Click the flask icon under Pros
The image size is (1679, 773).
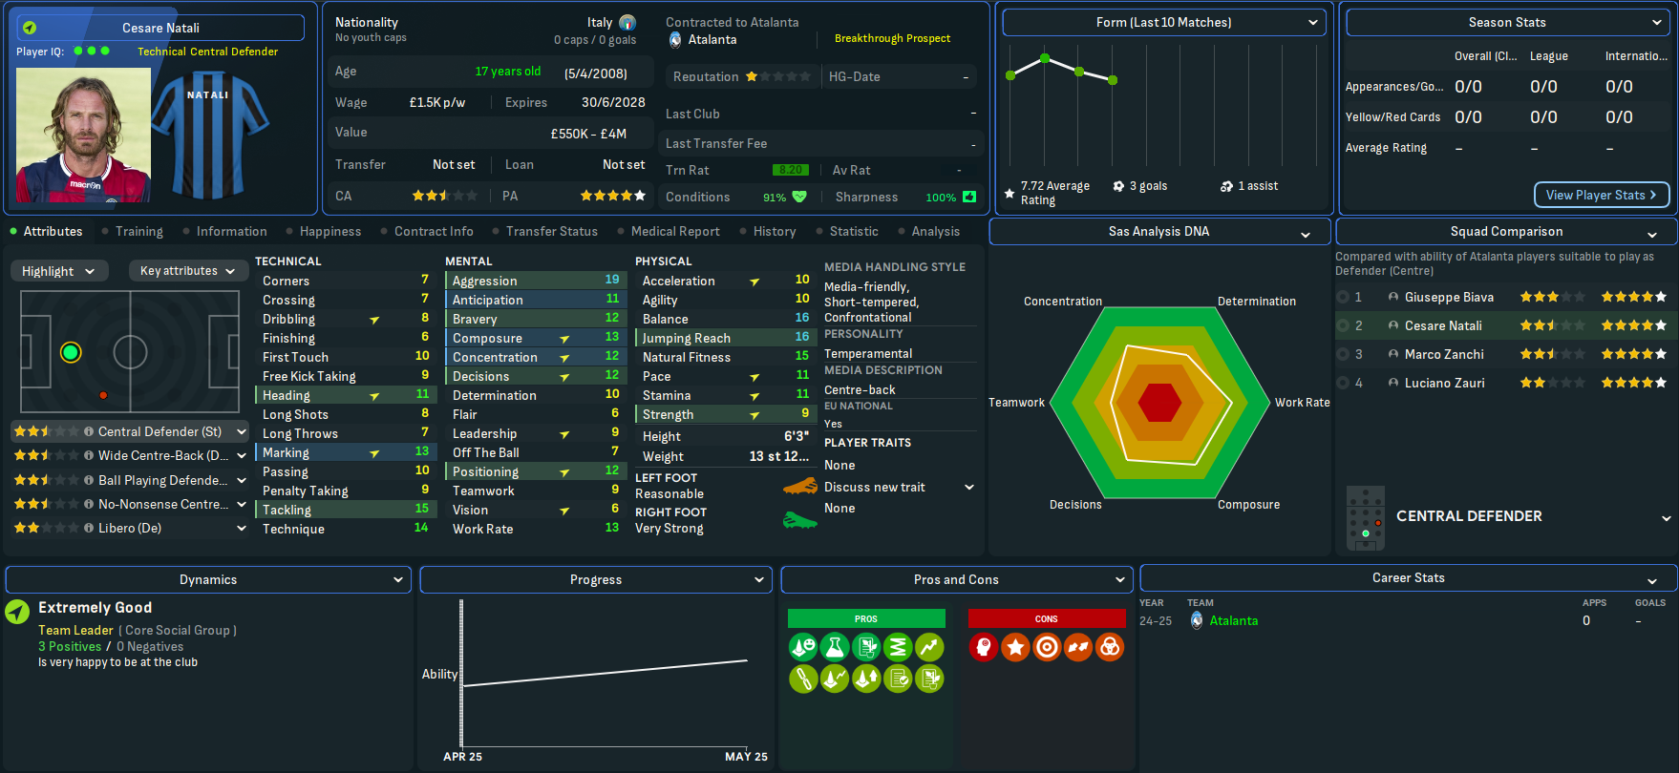click(x=834, y=647)
